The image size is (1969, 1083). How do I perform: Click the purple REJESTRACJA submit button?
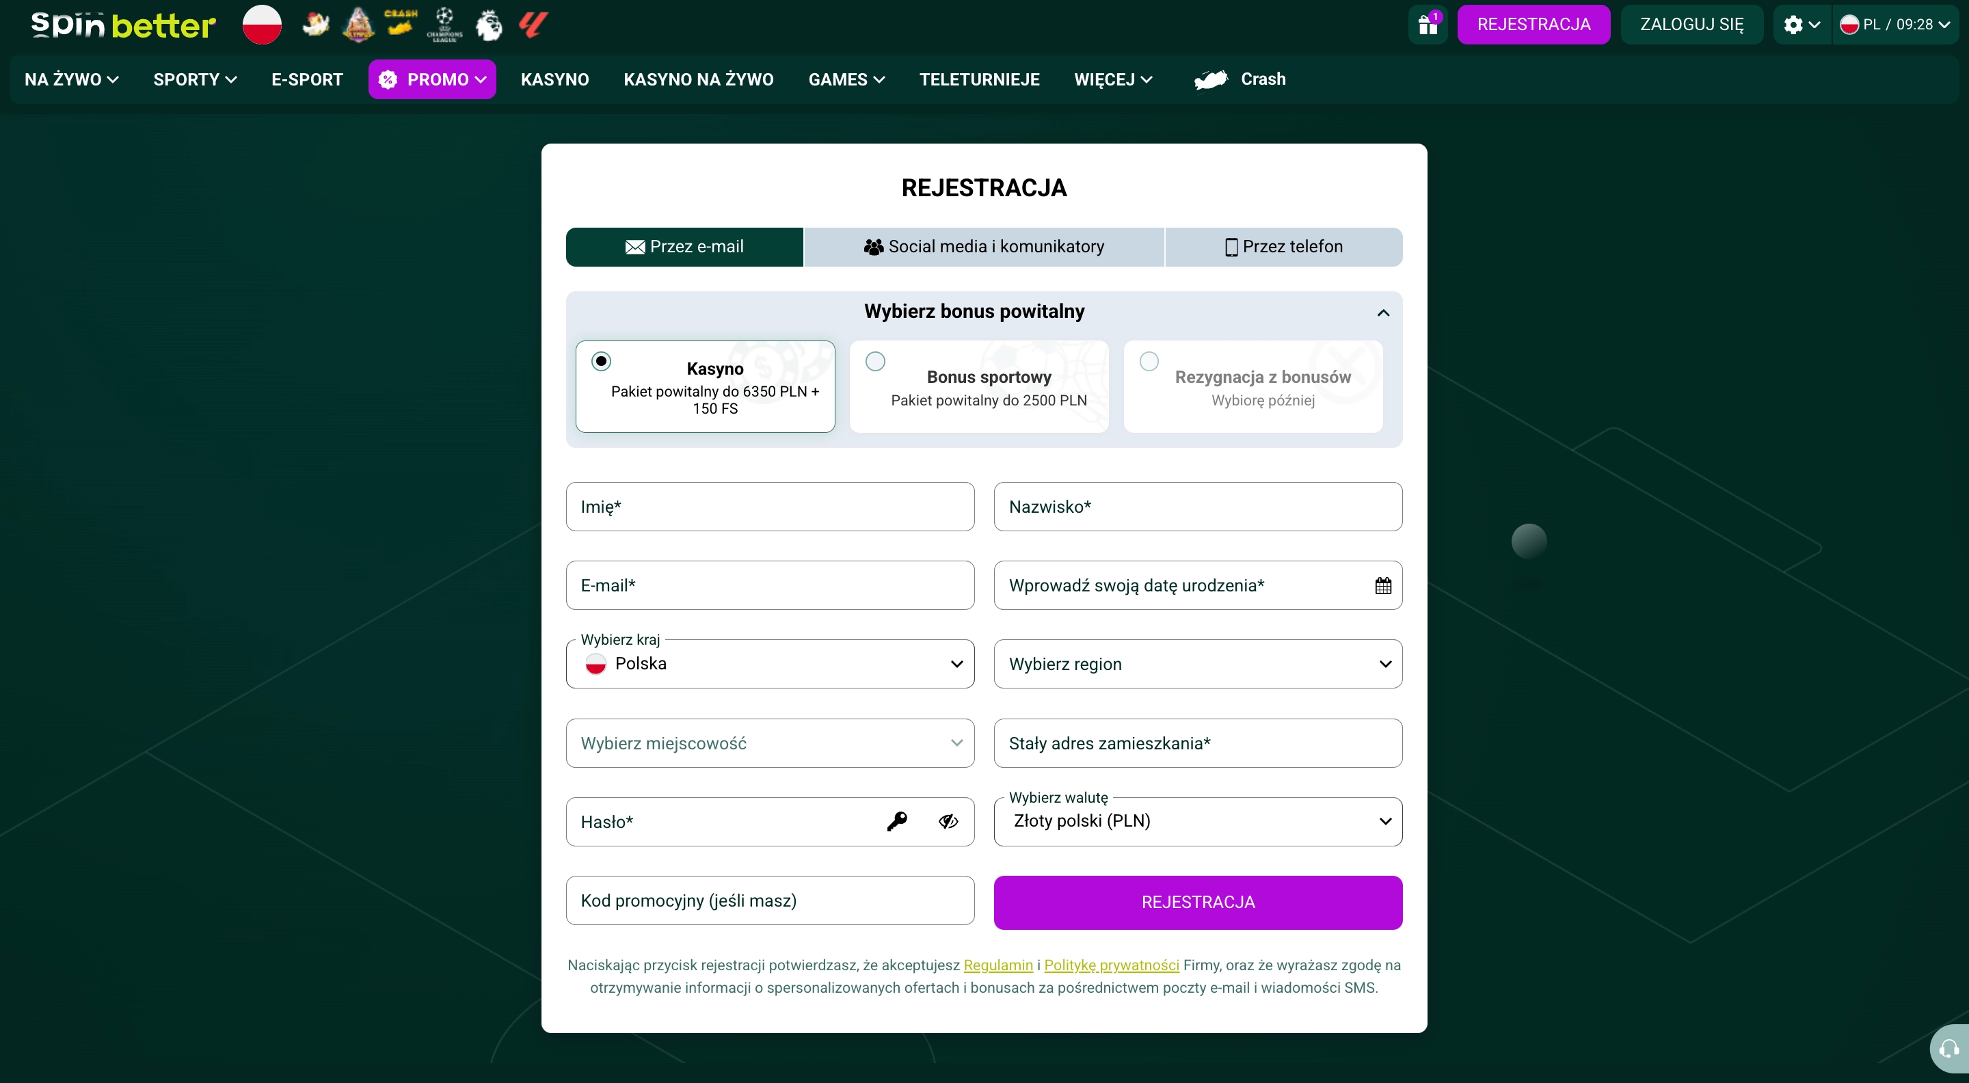point(1198,902)
